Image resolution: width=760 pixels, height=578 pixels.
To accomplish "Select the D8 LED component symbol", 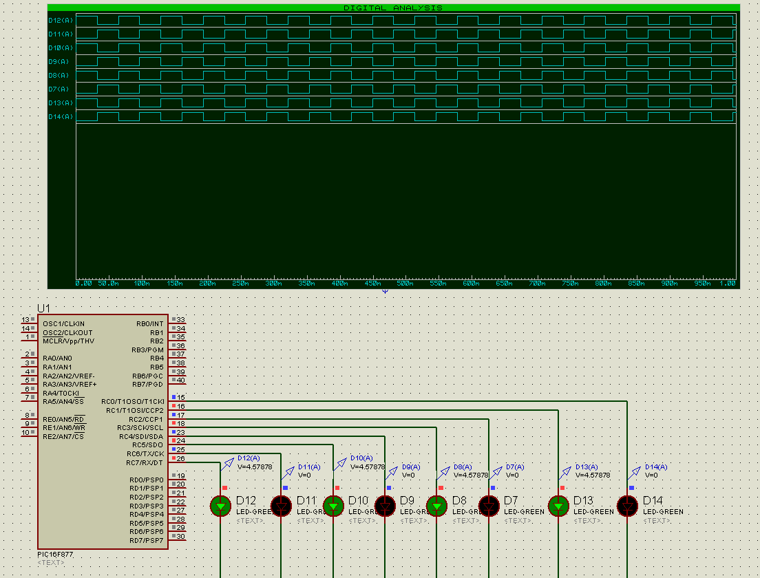I will tap(436, 506).
